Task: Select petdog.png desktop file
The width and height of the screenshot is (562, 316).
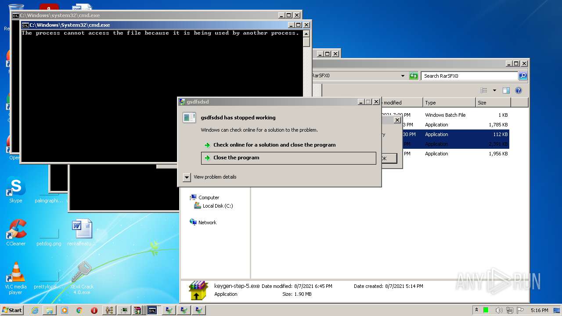Action: click(49, 237)
